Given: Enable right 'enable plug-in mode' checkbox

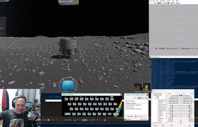Looking at the screenshot, I should tap(182, 100).
